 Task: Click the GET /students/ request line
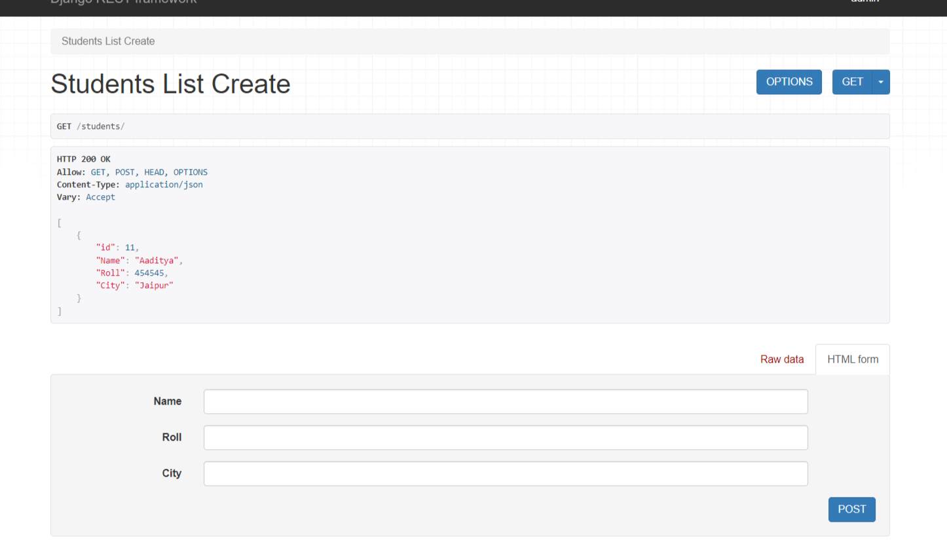(90, 126)
